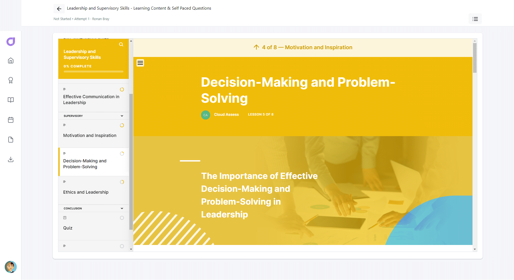Collapse the SUPERVISORY section chevron
514x280 pixels.
click(122, 116)
